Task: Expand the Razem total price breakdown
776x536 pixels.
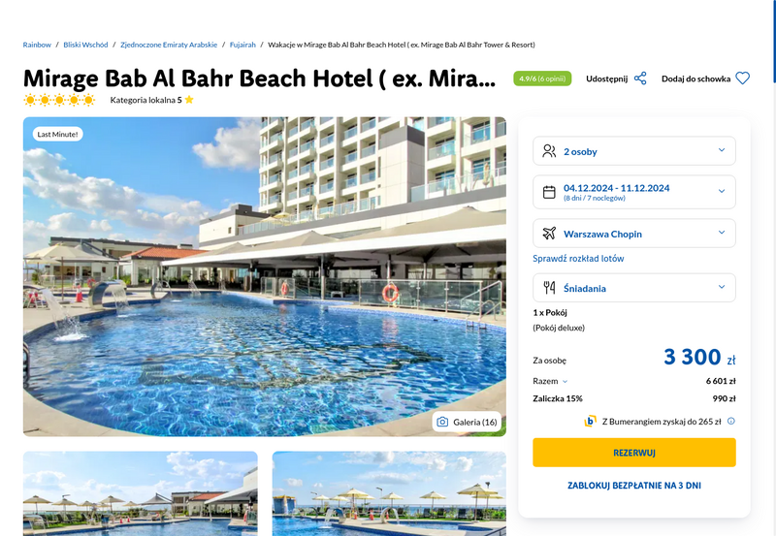Action: (550, 381)
